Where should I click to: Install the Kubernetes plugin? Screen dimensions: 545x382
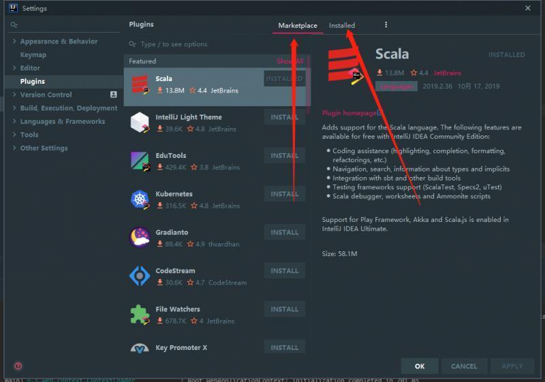(x=284, y=194)
